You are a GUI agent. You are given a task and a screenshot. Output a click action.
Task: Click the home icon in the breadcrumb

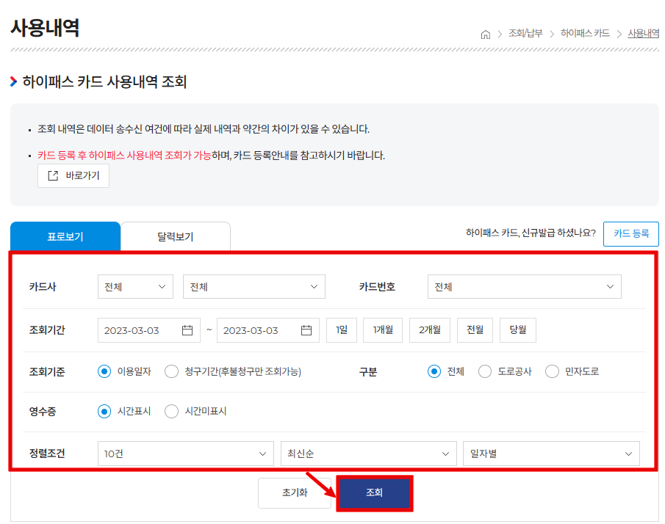[485, 33]
